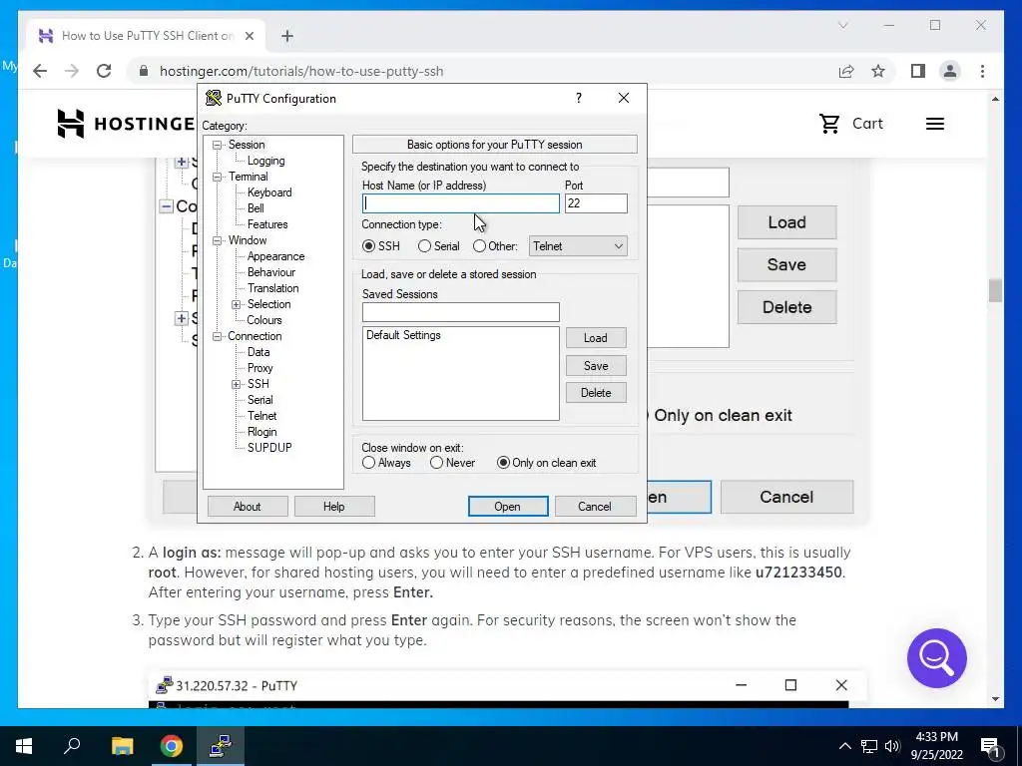Image resolution: width=1022 pixels, height=766 pixels.
Task: Open Chrome profile avatar
Action: pos(950,71)
